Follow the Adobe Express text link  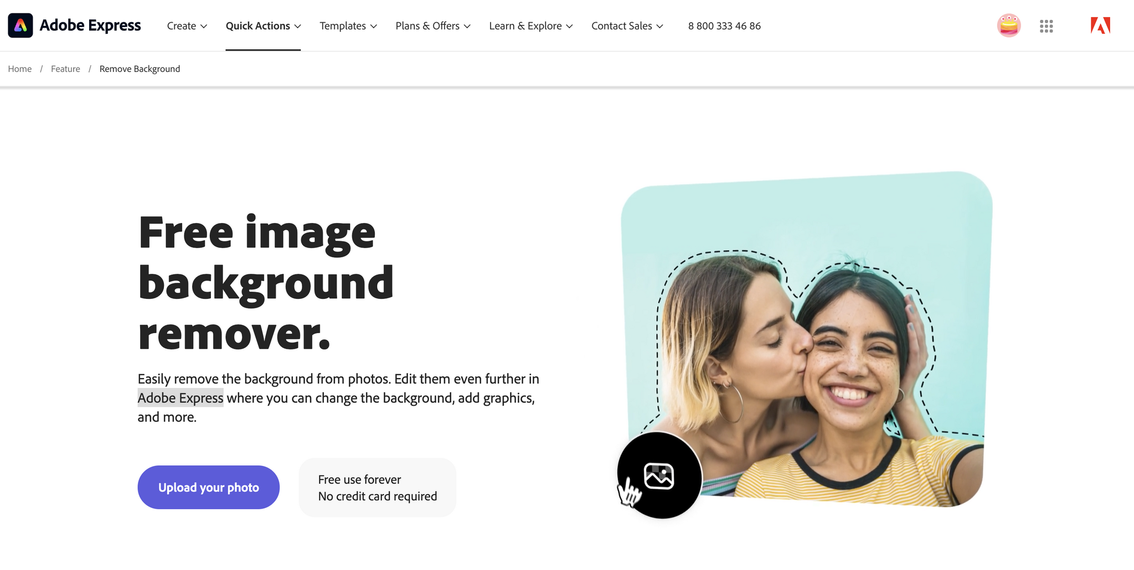click(181, 398)
